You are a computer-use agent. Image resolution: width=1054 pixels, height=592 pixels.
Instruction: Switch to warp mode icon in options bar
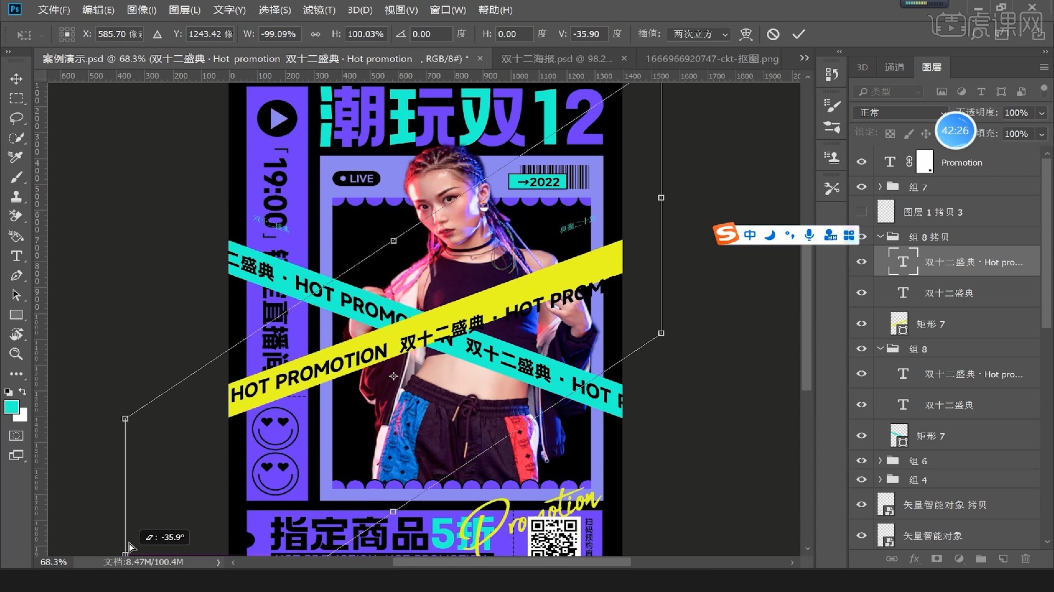tap(745, 34)
